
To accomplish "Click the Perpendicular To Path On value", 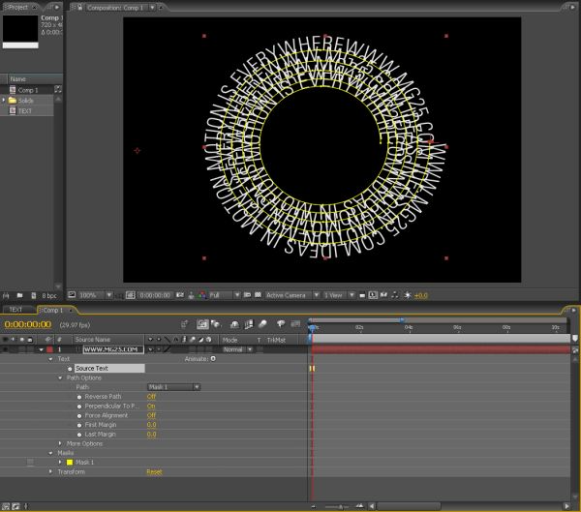I will (x=151, y=407).
